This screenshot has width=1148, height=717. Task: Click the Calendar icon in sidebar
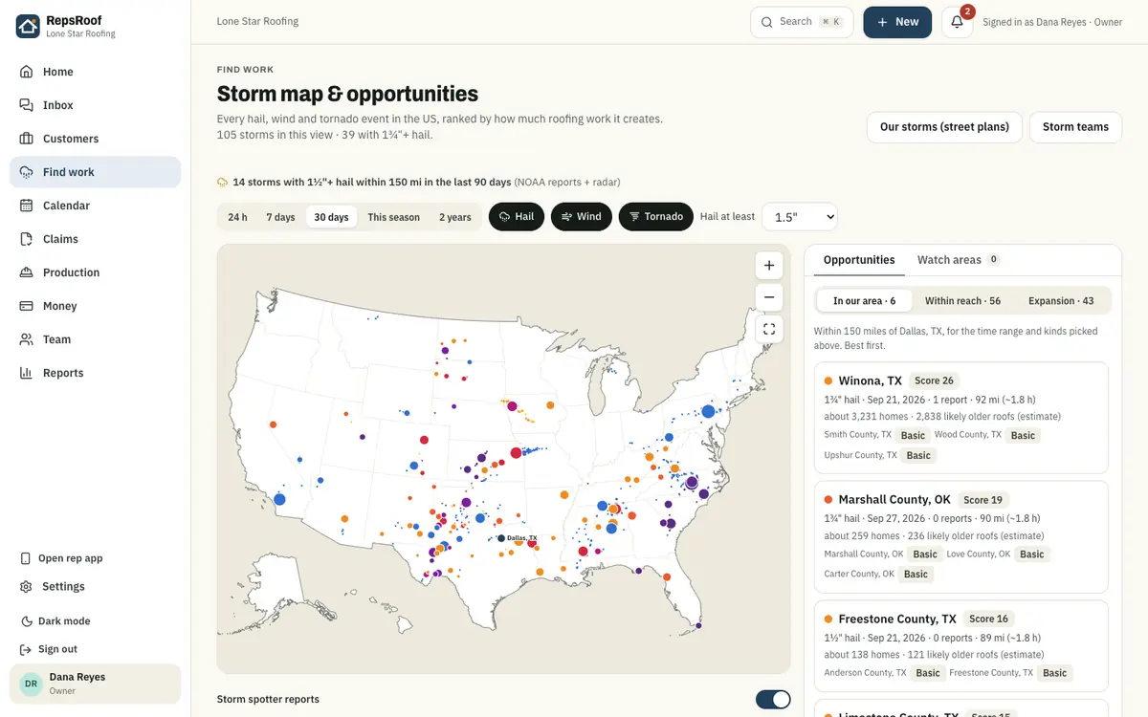[27, 206]
